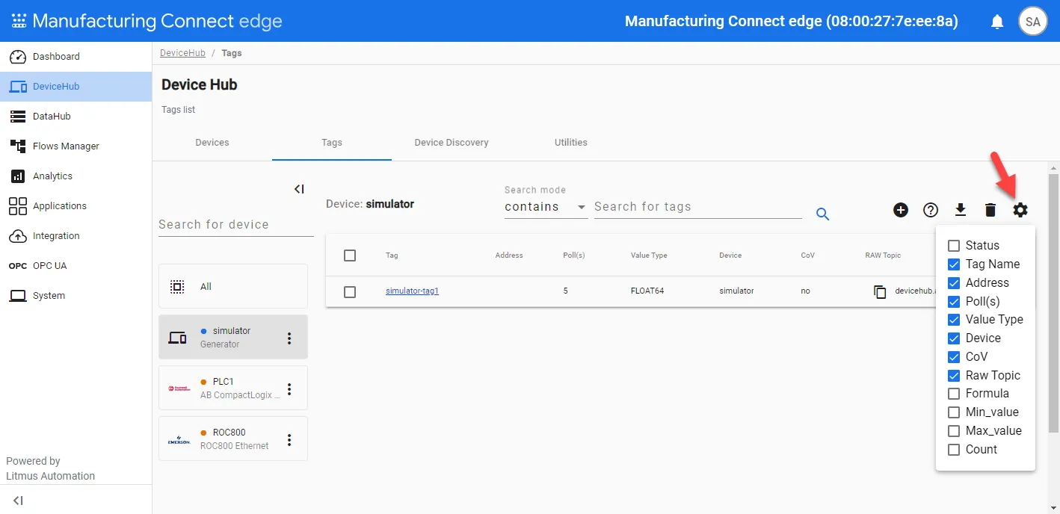Screen dimensions: 1060x514
Task: Open the tags help icon
Action: click(931, 210)
